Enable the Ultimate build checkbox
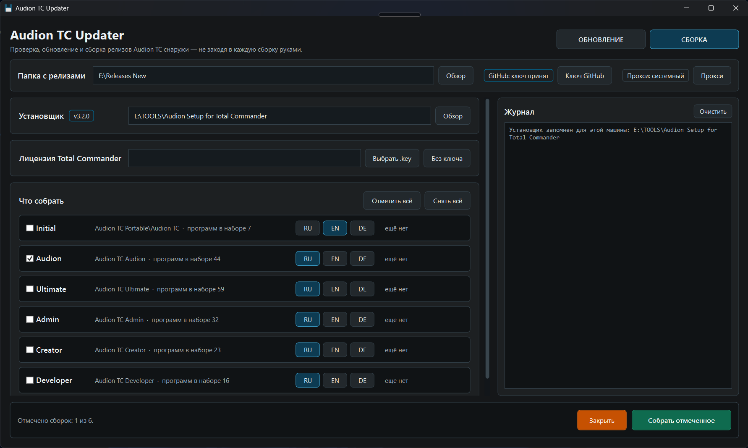This screenshot has width=748, height=448. (30, 289)
